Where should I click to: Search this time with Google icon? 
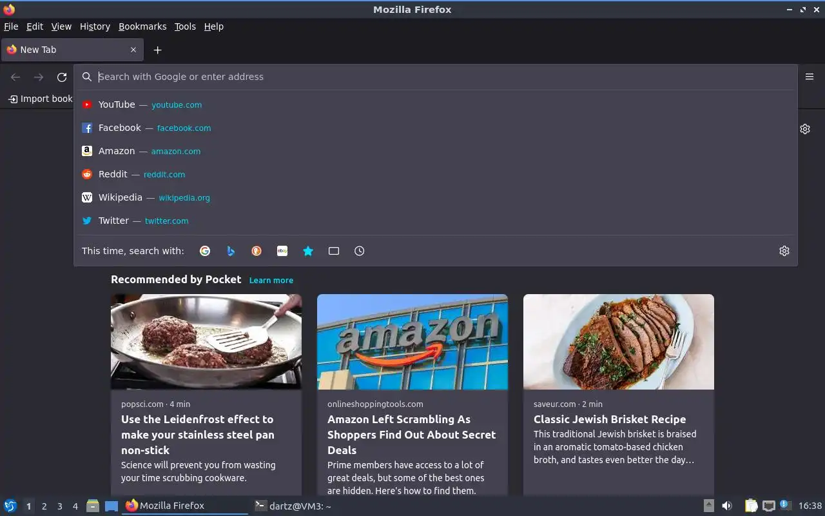pos(205,251)
